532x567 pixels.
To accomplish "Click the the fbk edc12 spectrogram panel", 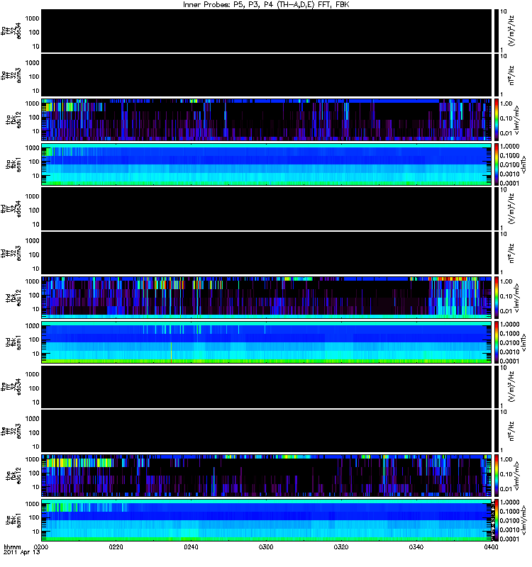I will [267, 476].
